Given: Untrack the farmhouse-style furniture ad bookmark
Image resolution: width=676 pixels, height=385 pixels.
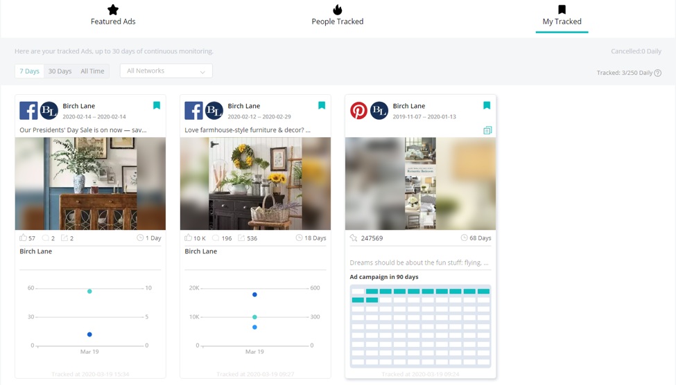Looking at the screenshot, I should [x=322, y=106].
